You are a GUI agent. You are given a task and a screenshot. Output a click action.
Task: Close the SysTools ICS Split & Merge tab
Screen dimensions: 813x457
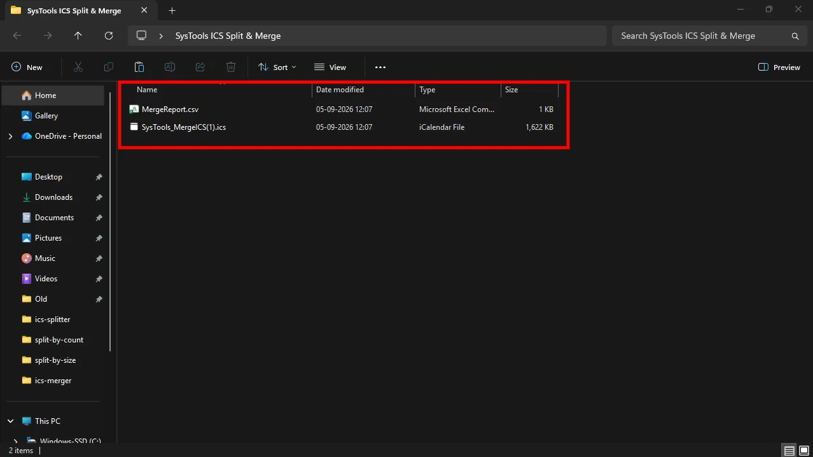pos(144,10)
